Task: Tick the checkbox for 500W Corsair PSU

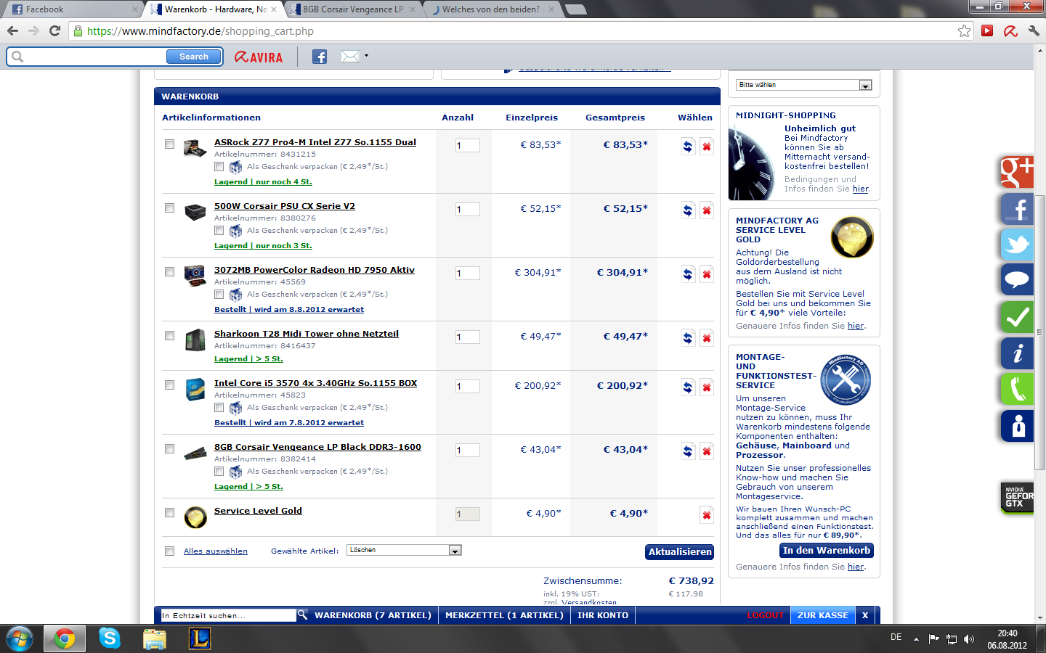Action: (x=169, y=208)
